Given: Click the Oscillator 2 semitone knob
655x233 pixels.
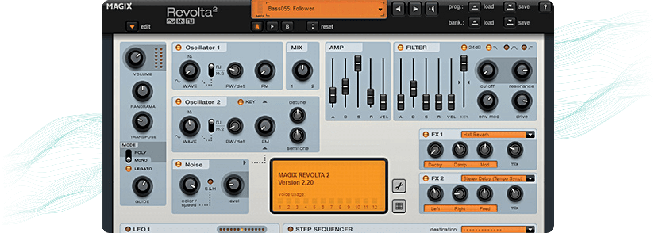Looking at the screenshot, I should coord(297,136).
